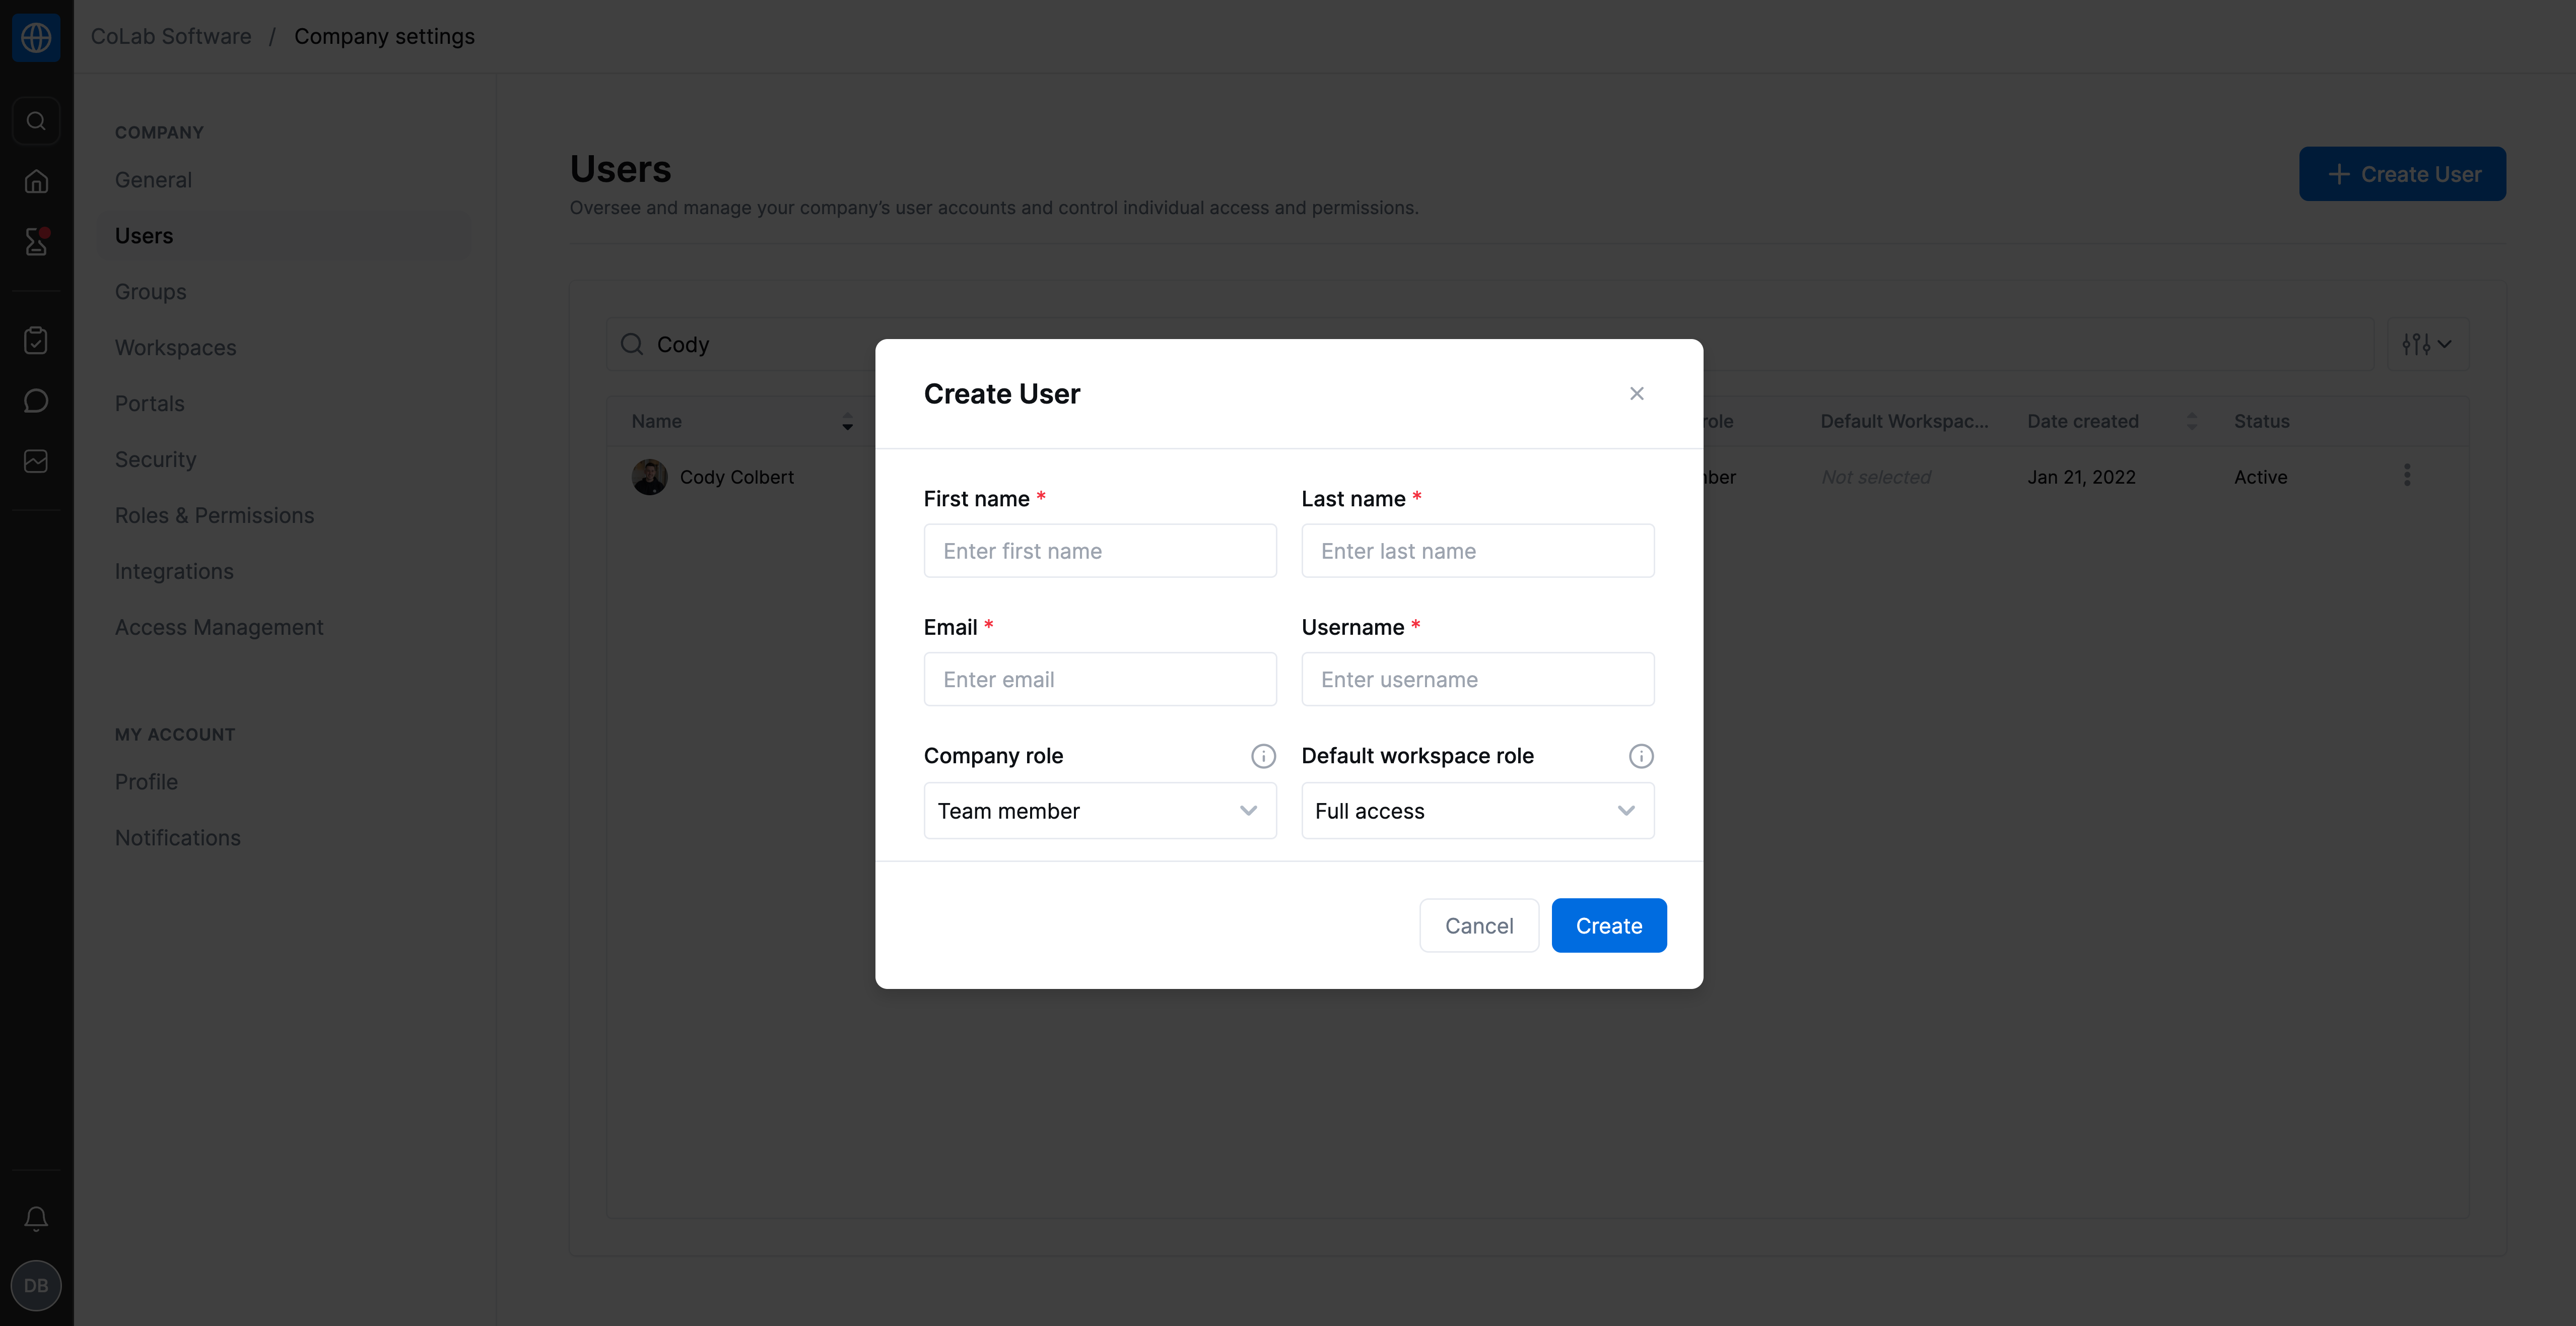Open the table filter settings dropdown
The width and height of the screenshot is (2576, 1326).
[x=2427, y=344]
